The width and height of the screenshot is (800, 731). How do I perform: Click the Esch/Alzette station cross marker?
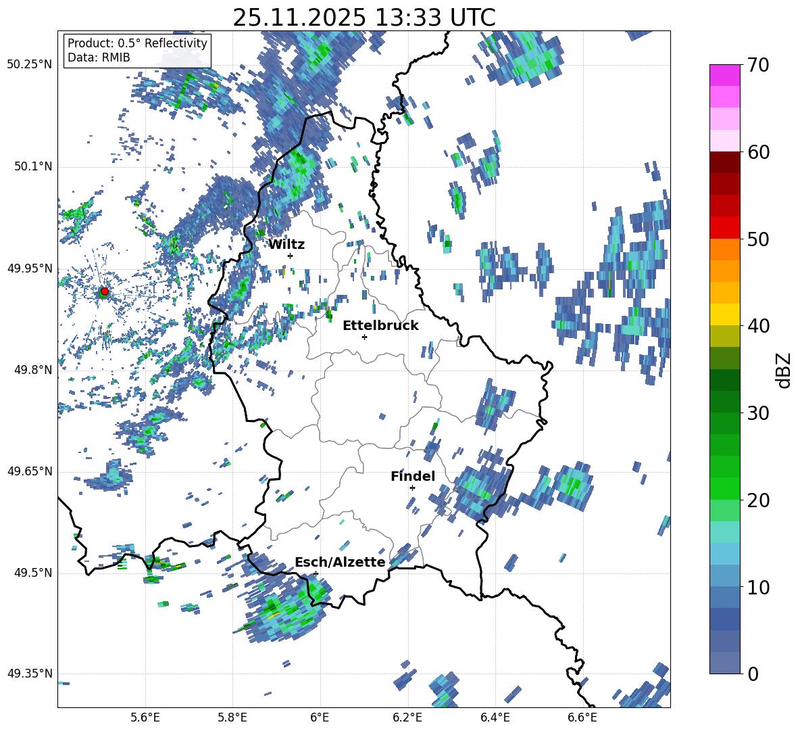pyautogui.click(x=316, y=573)
